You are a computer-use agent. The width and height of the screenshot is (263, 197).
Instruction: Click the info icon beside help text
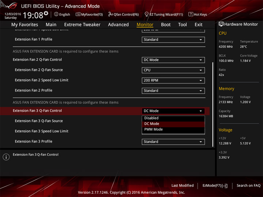(x=6, y=157)
